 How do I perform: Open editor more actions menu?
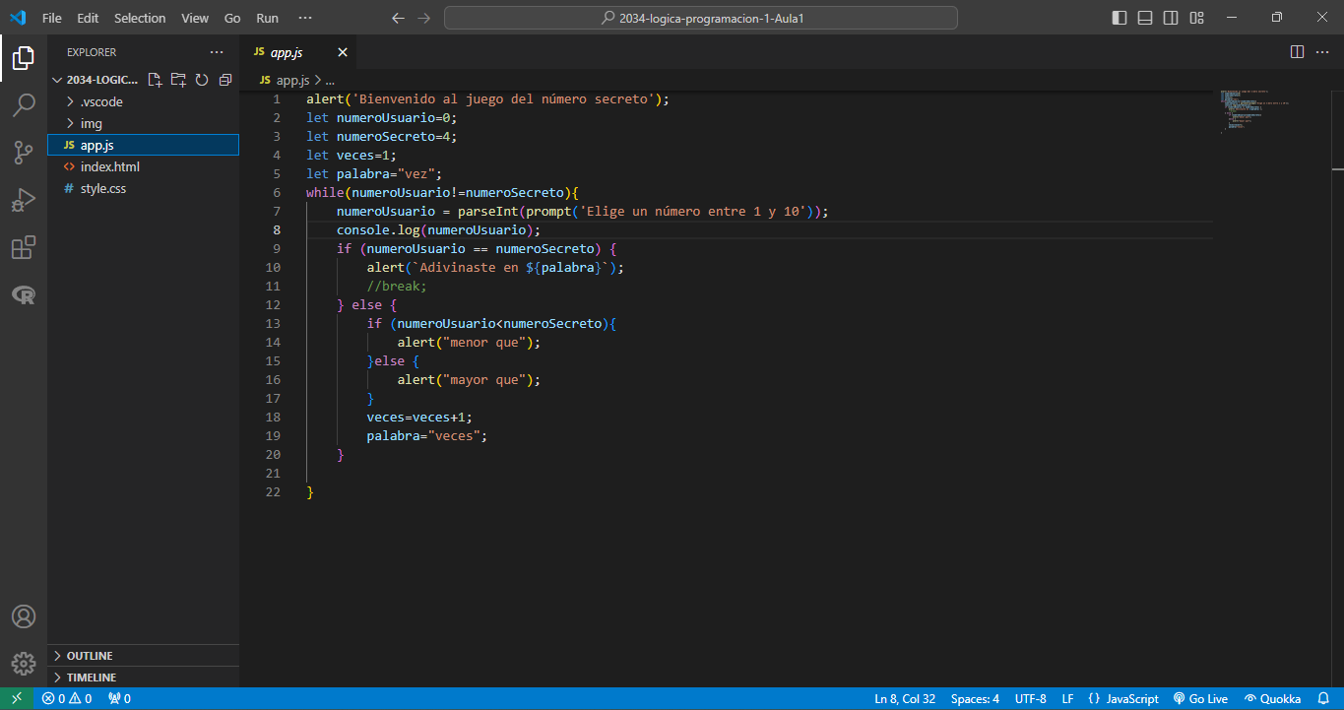1321,51
